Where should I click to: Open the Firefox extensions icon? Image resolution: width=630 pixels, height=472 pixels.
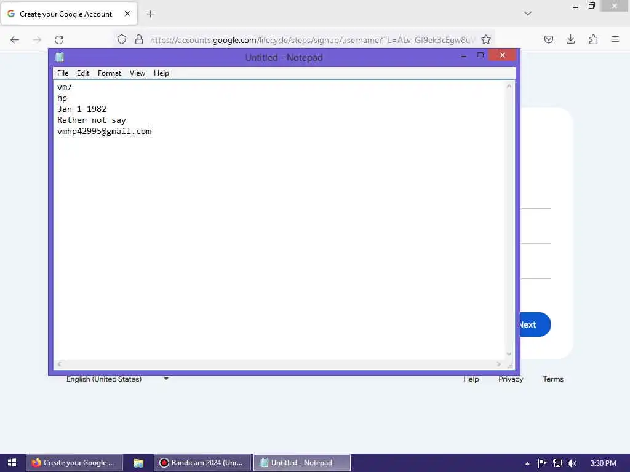[x=593, y=39]
